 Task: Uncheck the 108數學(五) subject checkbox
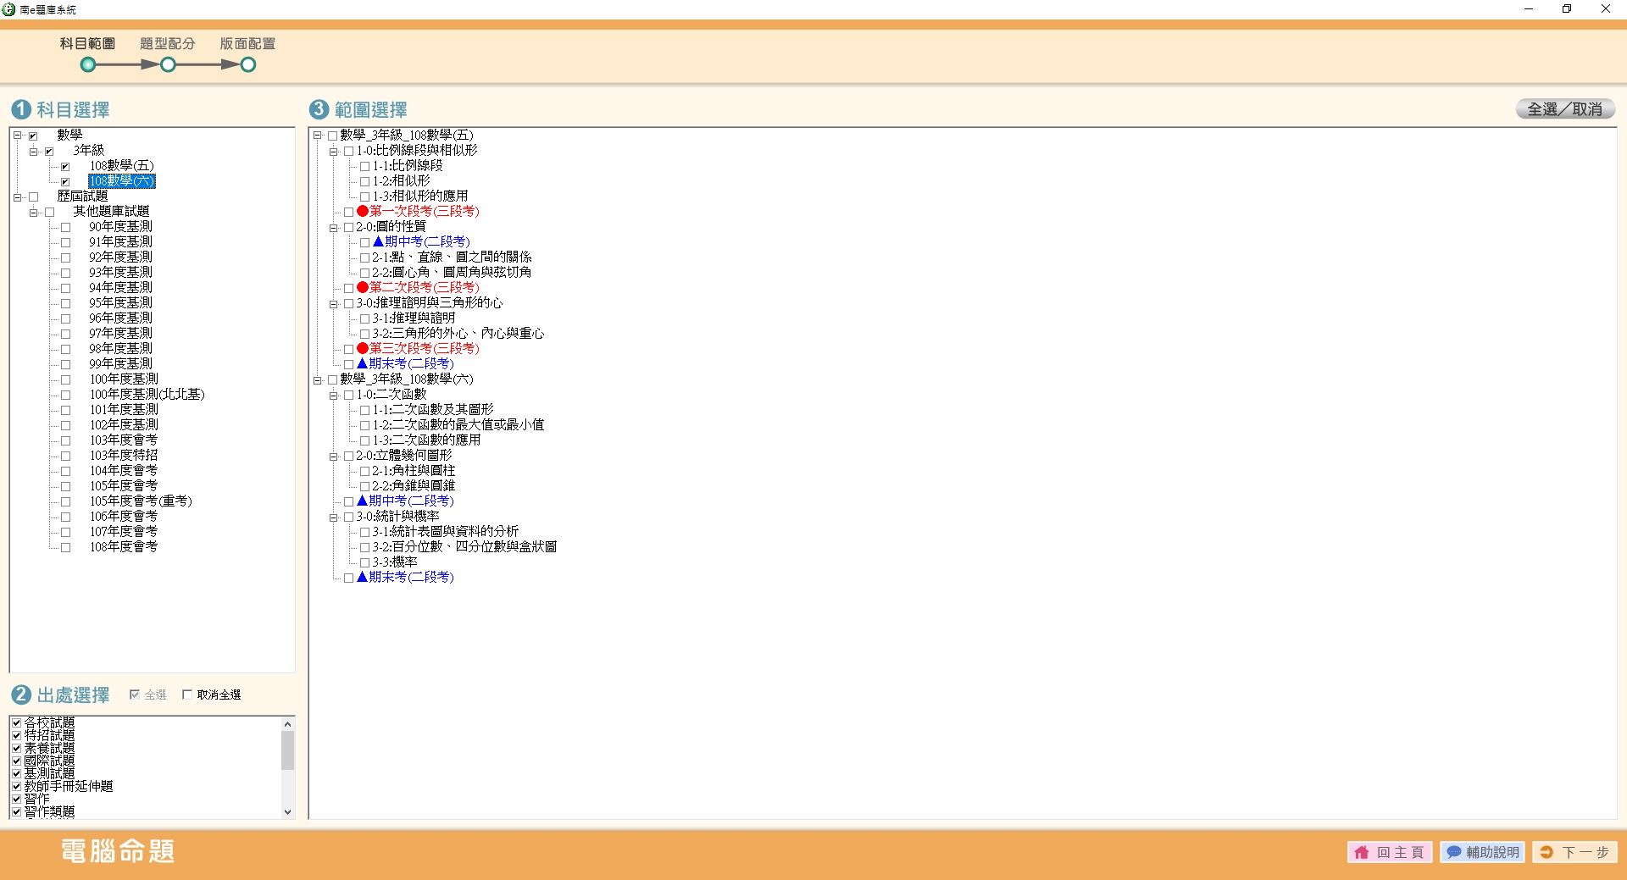click(65, 167)
